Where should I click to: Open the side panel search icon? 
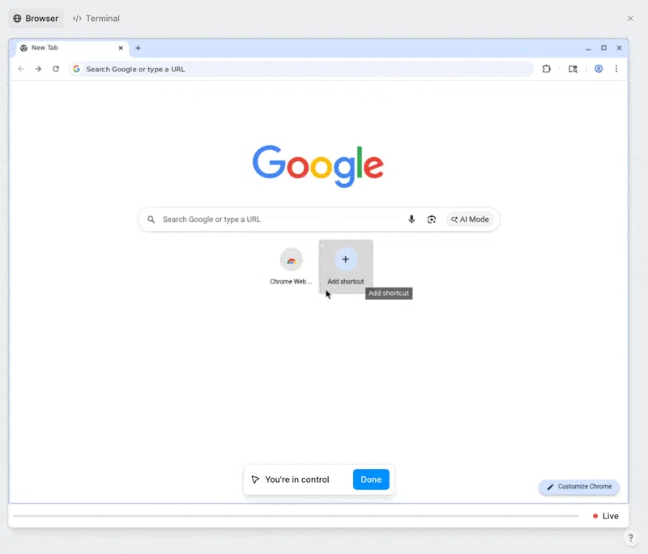tap(573, 69)
